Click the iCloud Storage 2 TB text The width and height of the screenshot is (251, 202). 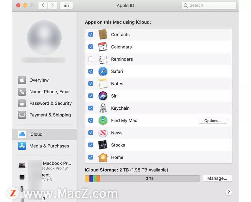(x=126, y=170)
